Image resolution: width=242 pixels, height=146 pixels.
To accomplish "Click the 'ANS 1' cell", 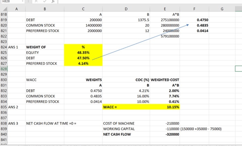I will click(x=17, y=47).
